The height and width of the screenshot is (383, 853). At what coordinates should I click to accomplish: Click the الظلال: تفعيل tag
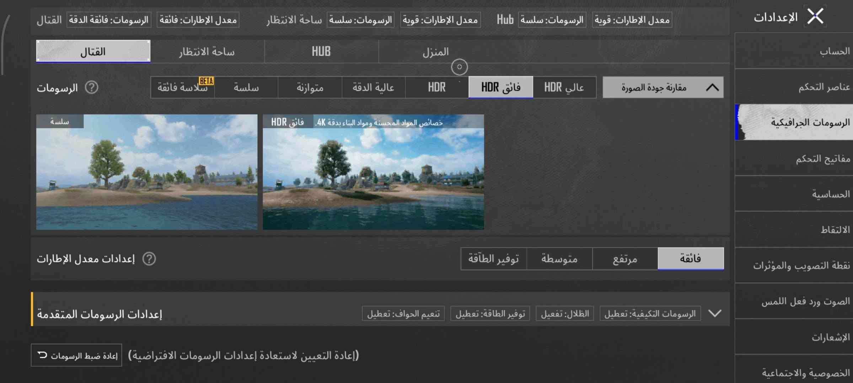pos(565,313)
